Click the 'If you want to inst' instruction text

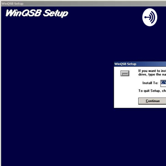pos(152,71)
